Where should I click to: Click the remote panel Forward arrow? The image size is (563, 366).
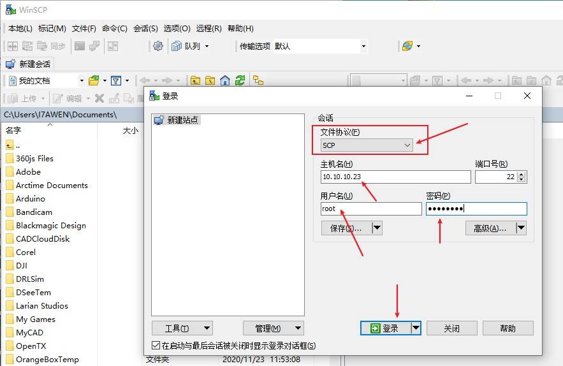click(488, 80)
